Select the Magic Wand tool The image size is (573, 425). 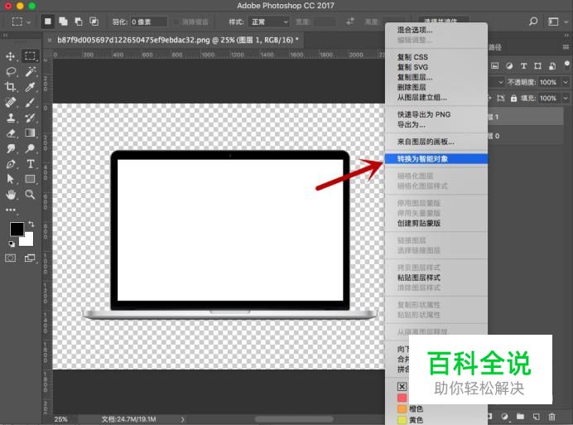click(x=30, y=71)
